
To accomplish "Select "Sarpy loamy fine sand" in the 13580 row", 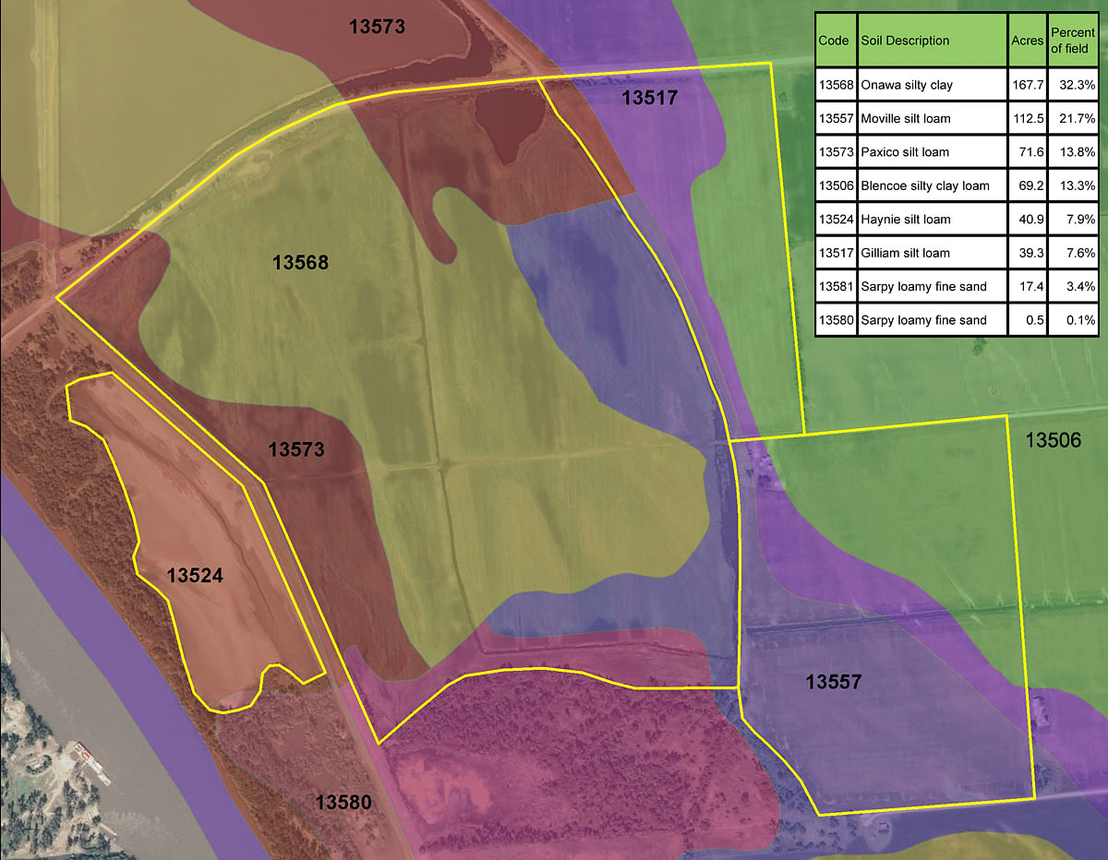I will point(932,320).
